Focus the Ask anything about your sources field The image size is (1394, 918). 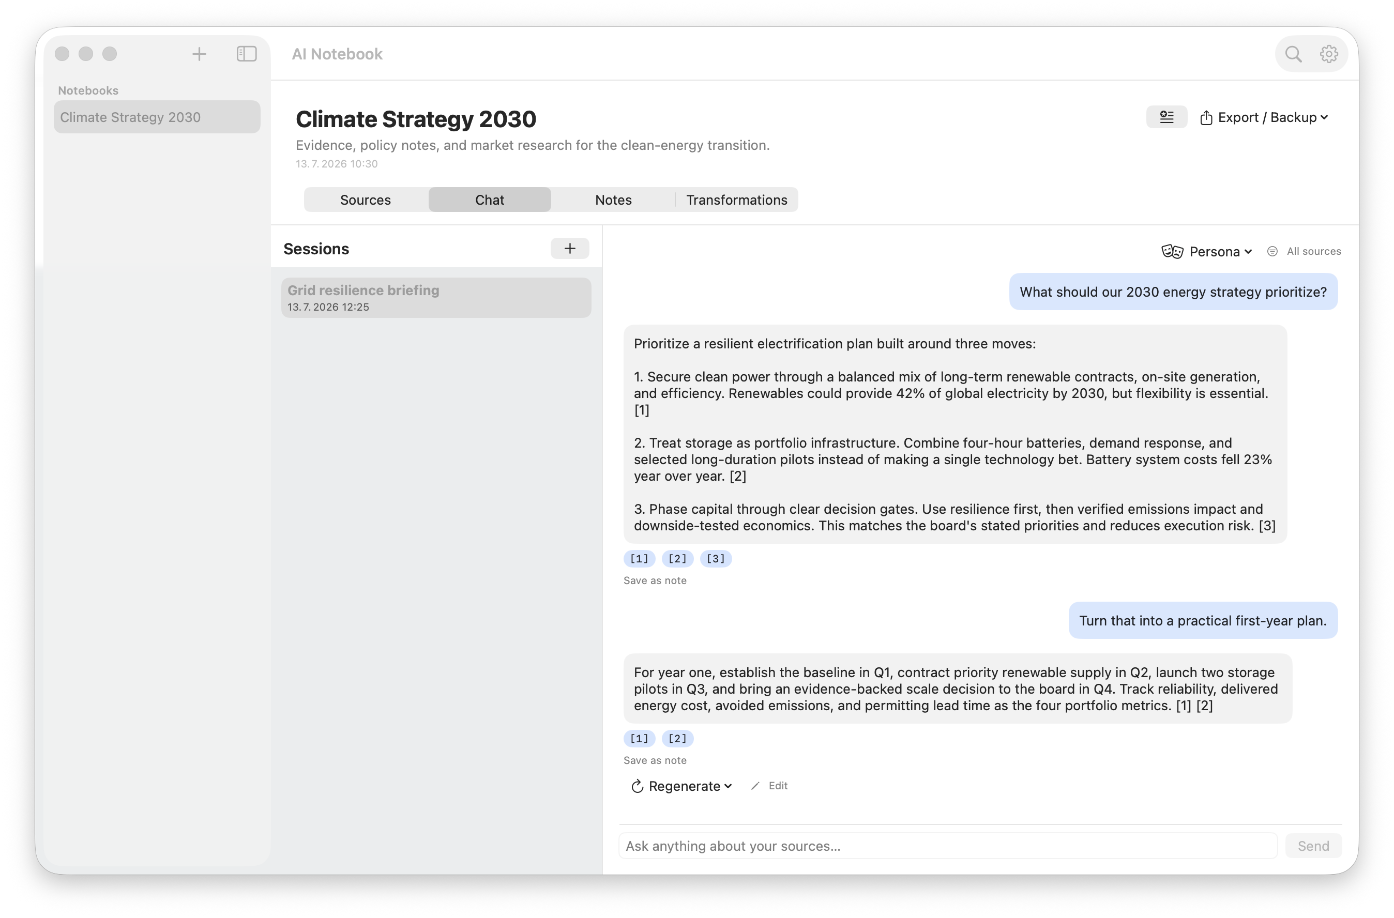click(948, 846)
